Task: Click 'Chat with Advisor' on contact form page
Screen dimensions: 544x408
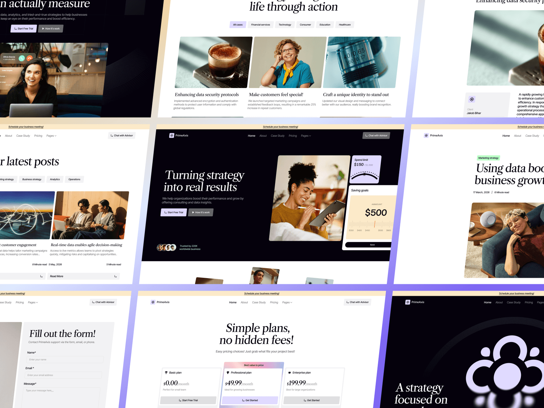Action: 103,302
